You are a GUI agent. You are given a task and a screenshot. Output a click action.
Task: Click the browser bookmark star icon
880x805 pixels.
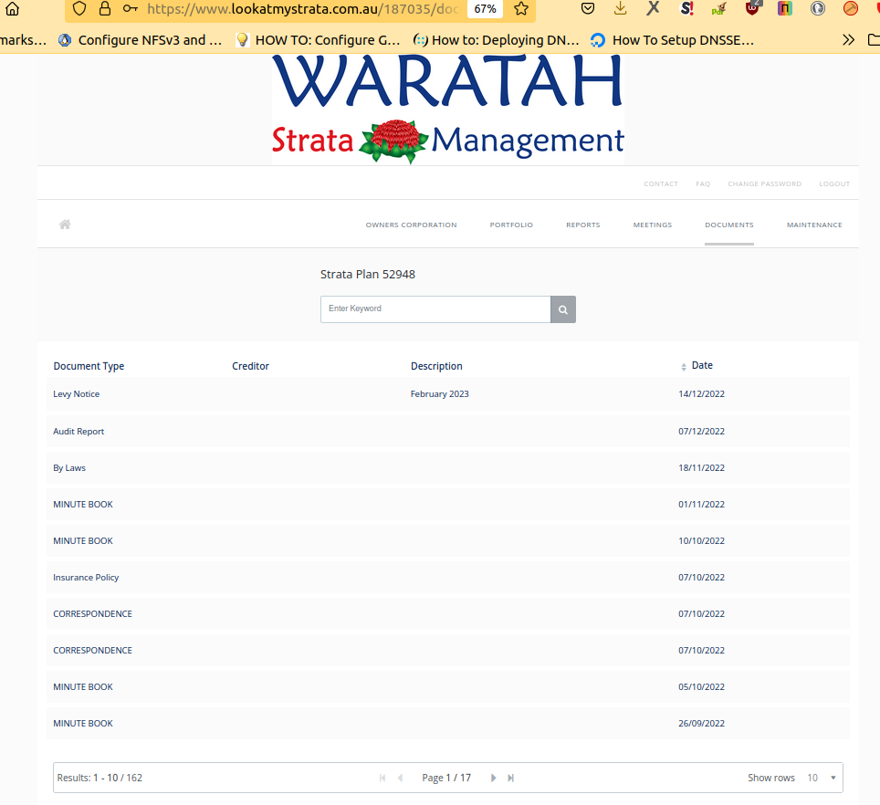521,8
